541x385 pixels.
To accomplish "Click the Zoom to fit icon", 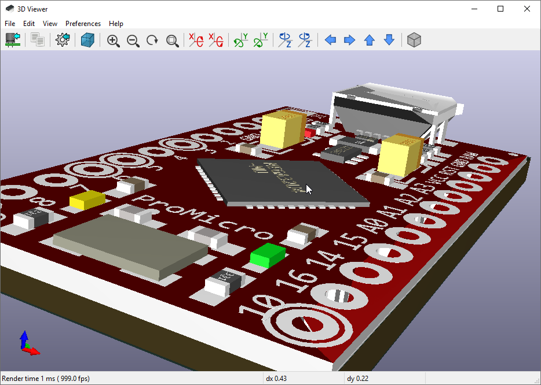I will 172,40.
